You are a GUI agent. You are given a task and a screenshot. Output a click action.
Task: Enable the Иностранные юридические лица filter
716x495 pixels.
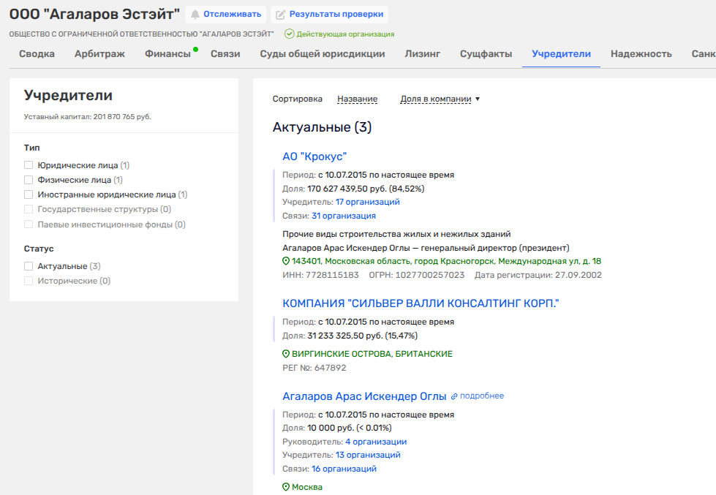coord(29,194)
